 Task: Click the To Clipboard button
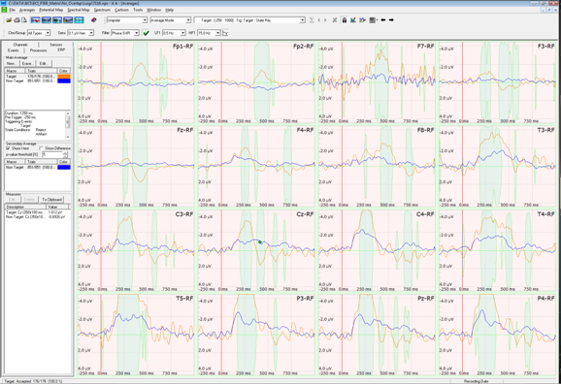coord(51,200)
